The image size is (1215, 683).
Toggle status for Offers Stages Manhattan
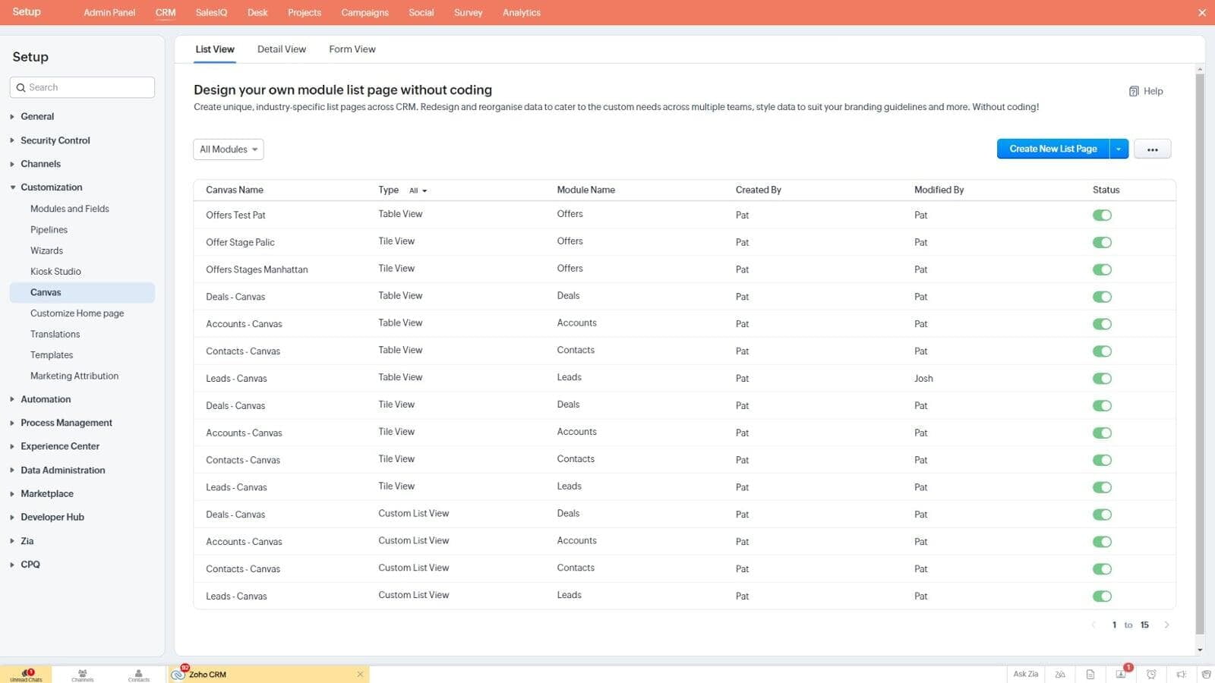tap(1102, 270)
